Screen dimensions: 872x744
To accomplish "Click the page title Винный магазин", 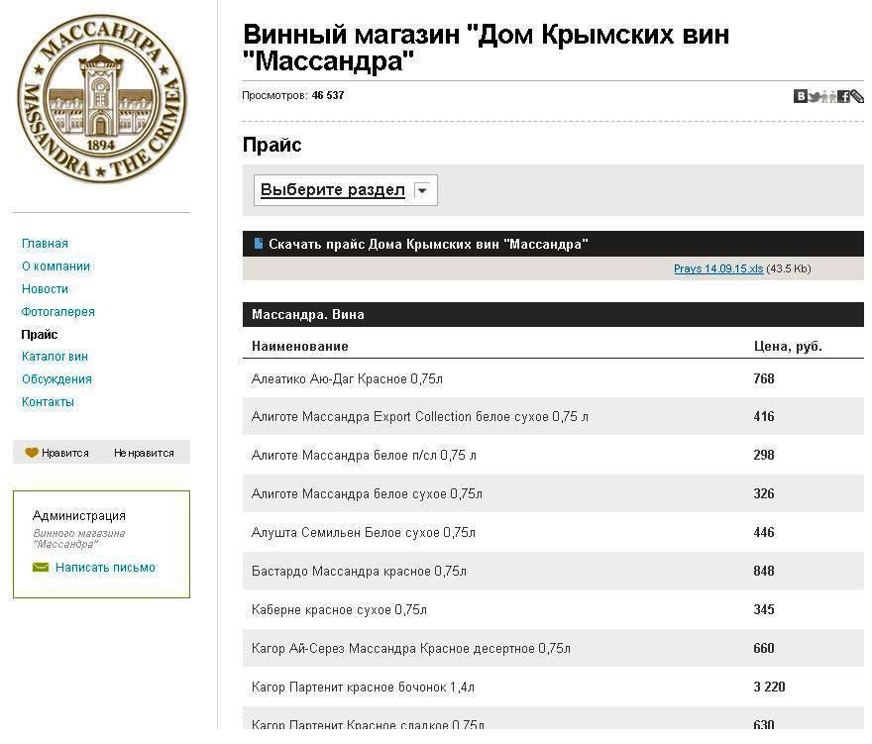I will 486,48.
